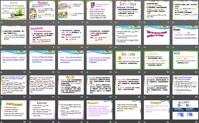This screenshot has height=123, width=199.
Task: Select slide 10 thumbnail
Action: pyautogui.click(x=71, y=35)
